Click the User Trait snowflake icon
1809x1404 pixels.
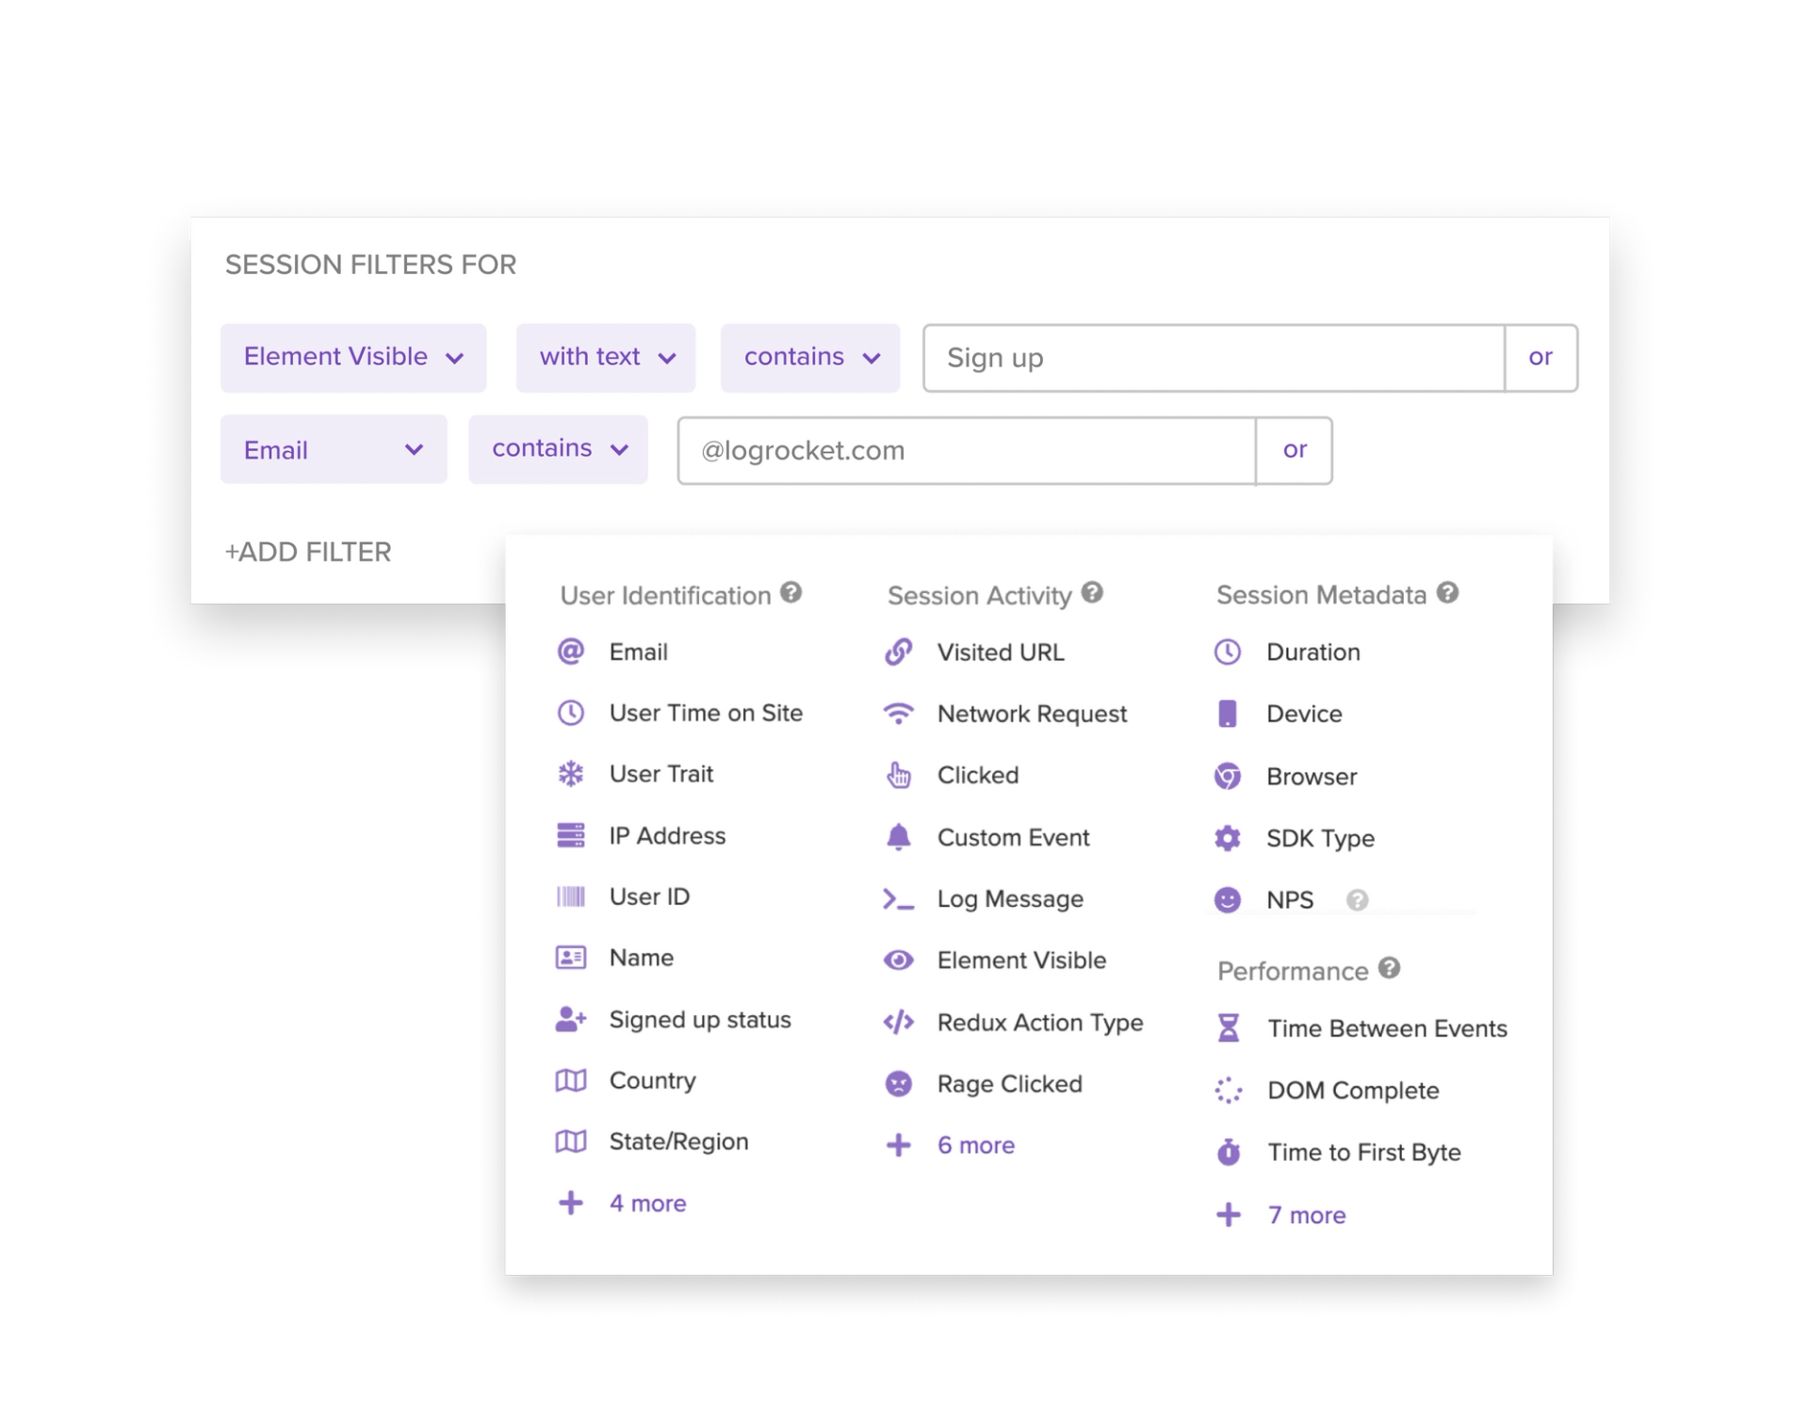pos(571,774)
